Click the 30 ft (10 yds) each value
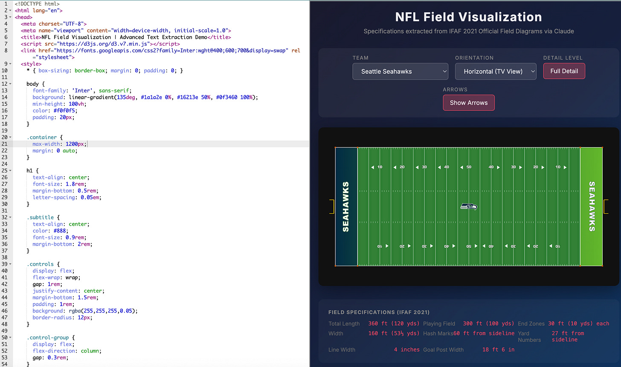The image size is (621, 367). 579,324
